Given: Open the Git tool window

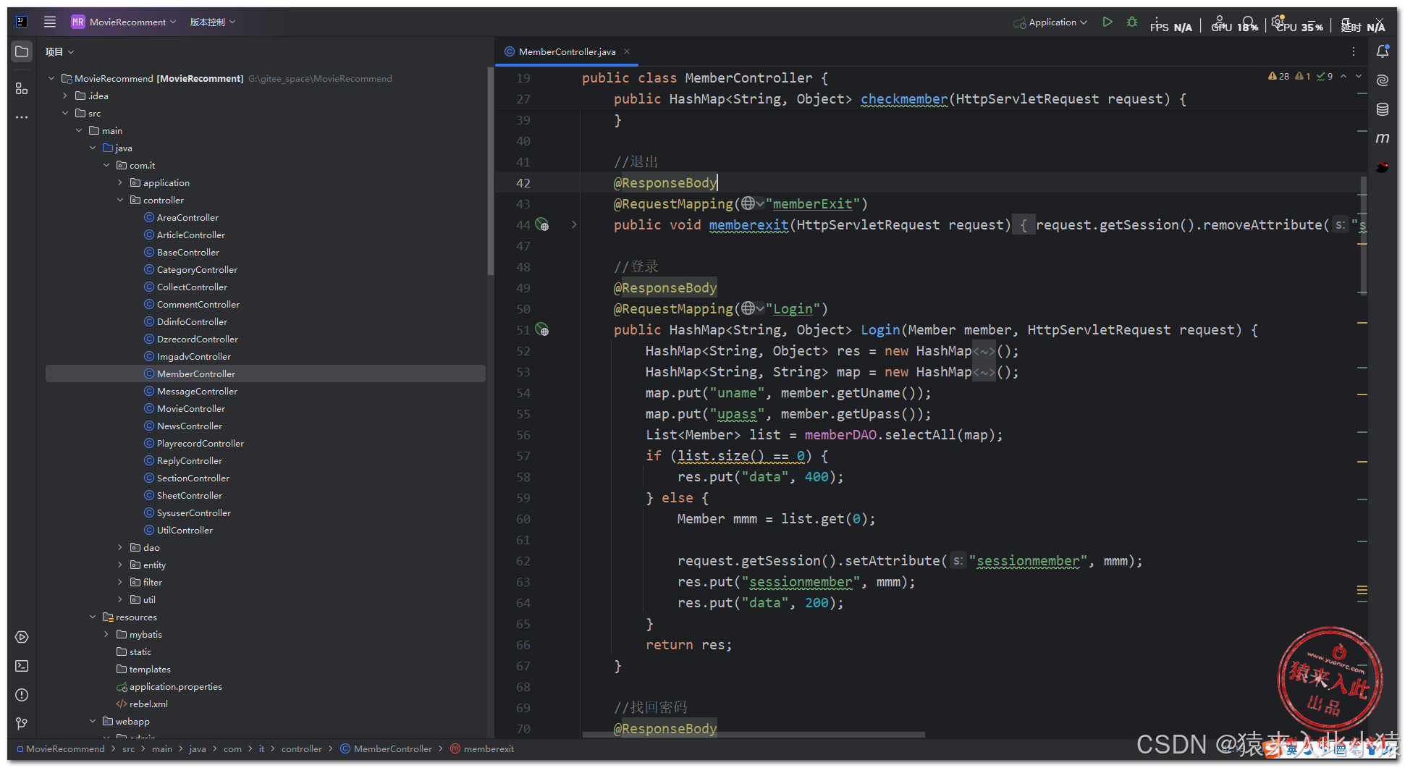Looking at the screenshot, I should click(x=22, y=723).
